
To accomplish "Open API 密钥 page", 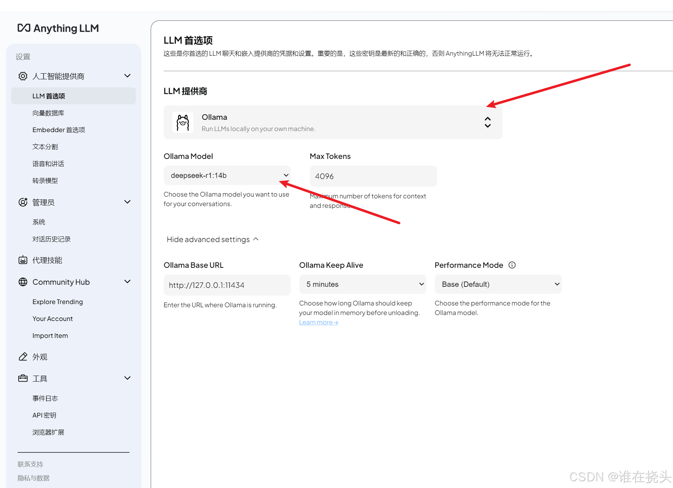I will [x=44, y=415].
